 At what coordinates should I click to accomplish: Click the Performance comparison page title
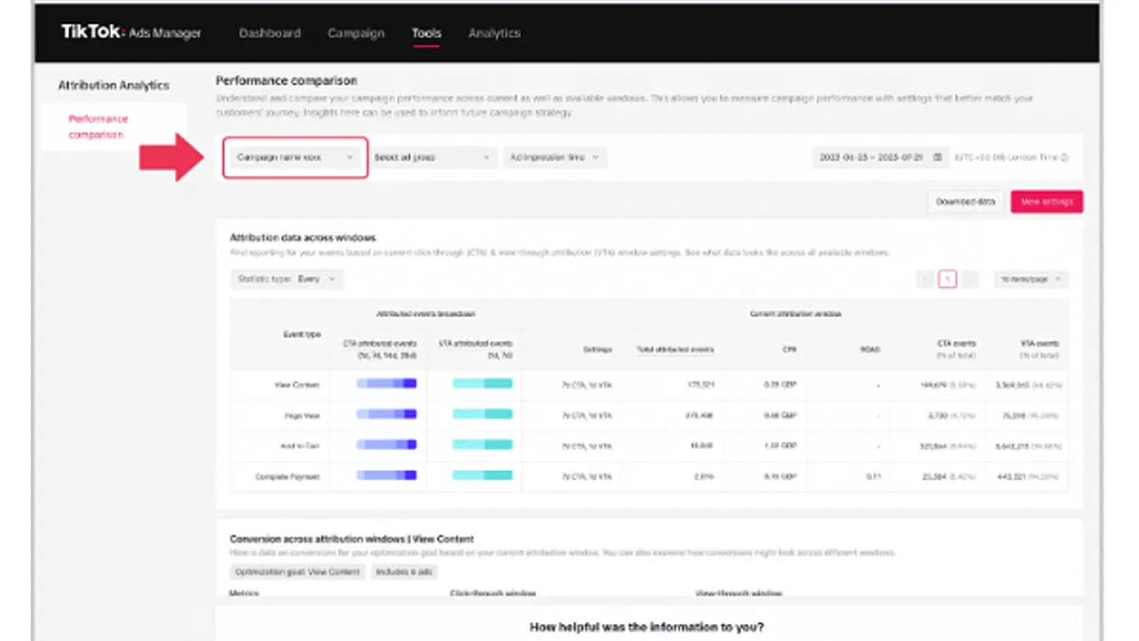pyautogui.click(x=287, y=81)
